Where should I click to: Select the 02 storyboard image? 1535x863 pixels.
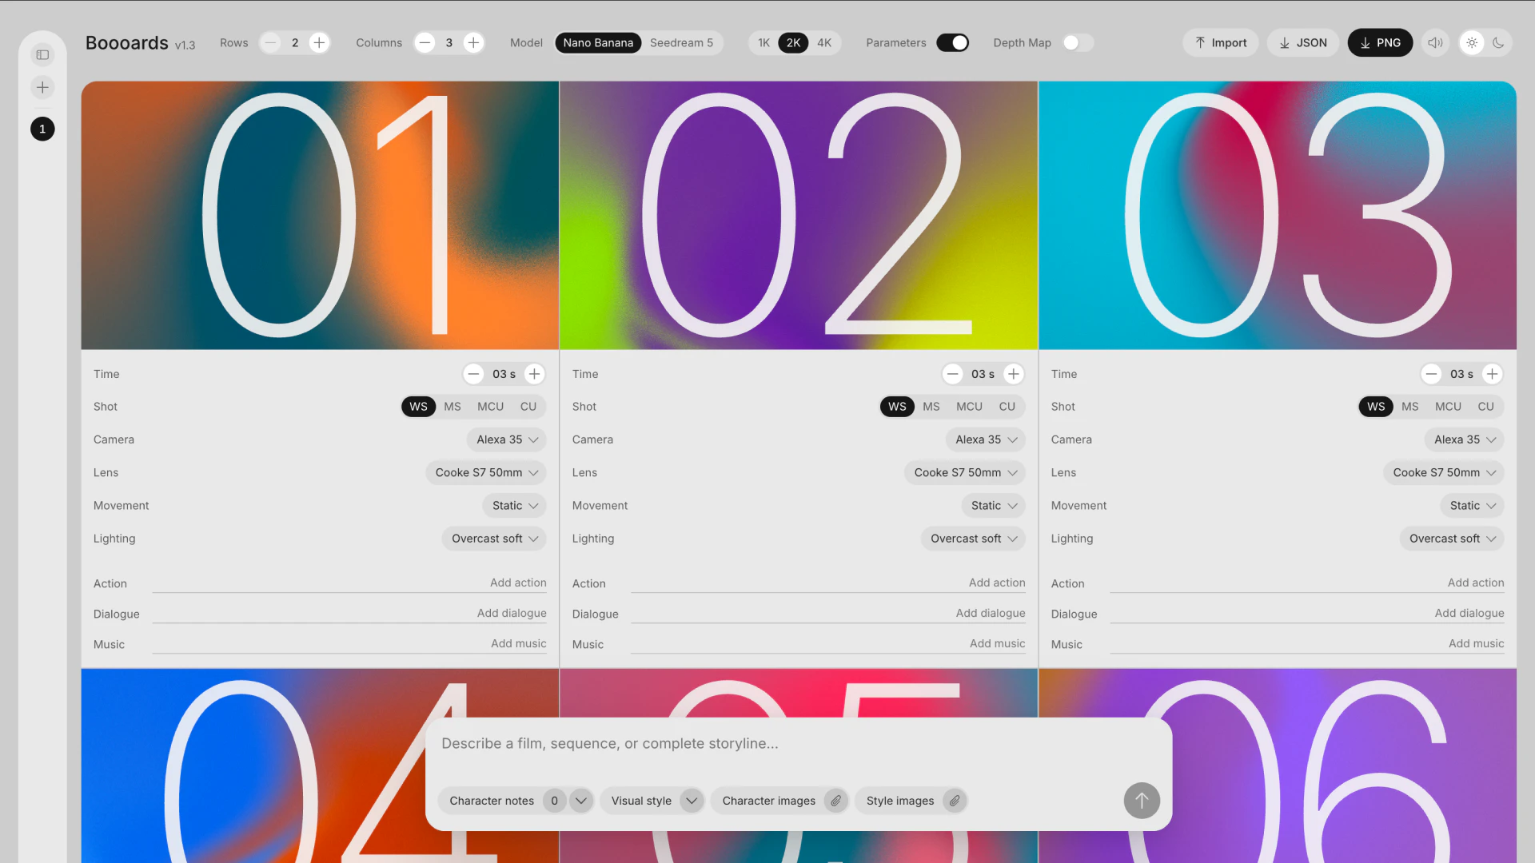tap(799, 215)
